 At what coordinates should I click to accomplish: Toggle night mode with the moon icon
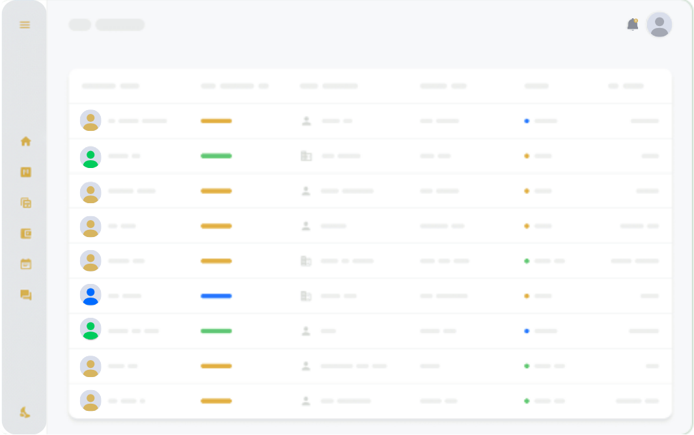(25, 412)
